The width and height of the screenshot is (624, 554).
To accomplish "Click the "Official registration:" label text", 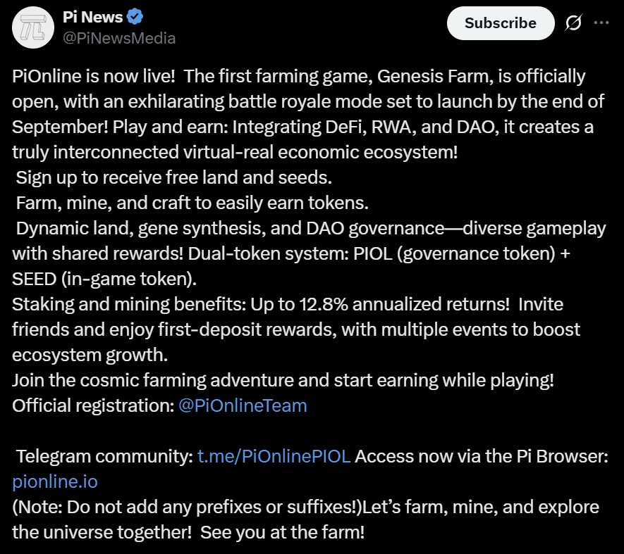I will (x=93, y=405).
